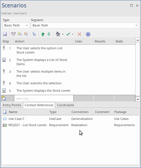Move step up with green arrow
The image size is (141, 168).
(43, 34)
